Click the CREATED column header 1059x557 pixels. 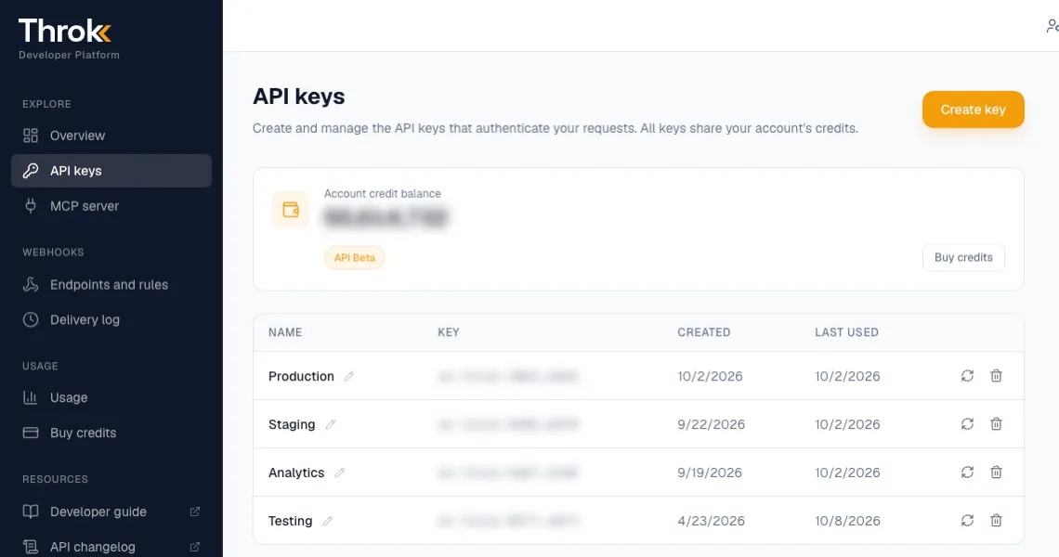click(704, 332)
